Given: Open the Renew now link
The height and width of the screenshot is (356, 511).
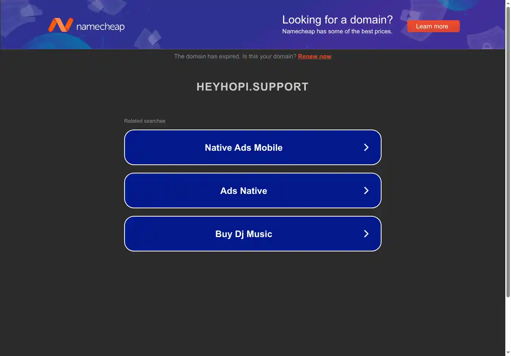Looking at the screenshot, I should click(x=315, y=56).
